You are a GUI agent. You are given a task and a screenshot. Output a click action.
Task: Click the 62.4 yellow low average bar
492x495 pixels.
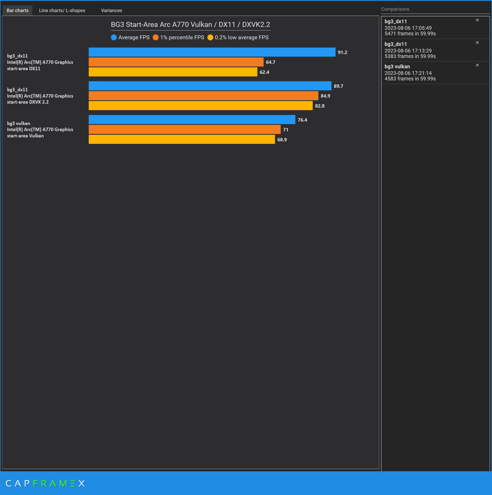pos(173,72)
